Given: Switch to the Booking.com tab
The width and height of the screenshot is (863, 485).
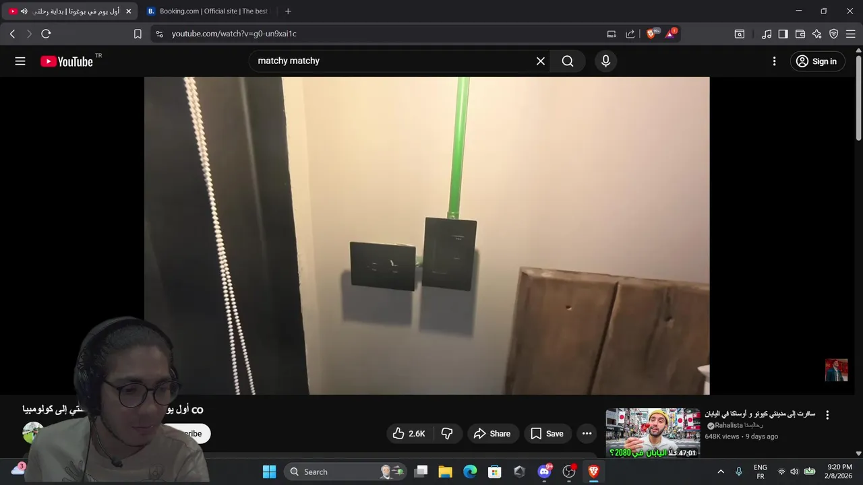Looking at the screenshot, I should coord(206,11).
